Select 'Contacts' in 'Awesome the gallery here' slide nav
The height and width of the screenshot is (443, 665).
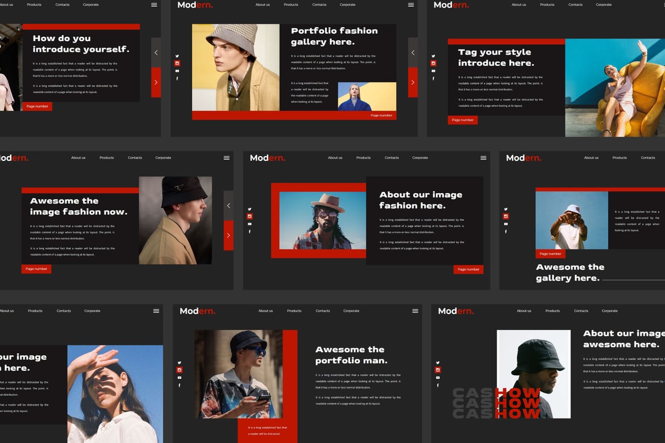pos(647,158)
